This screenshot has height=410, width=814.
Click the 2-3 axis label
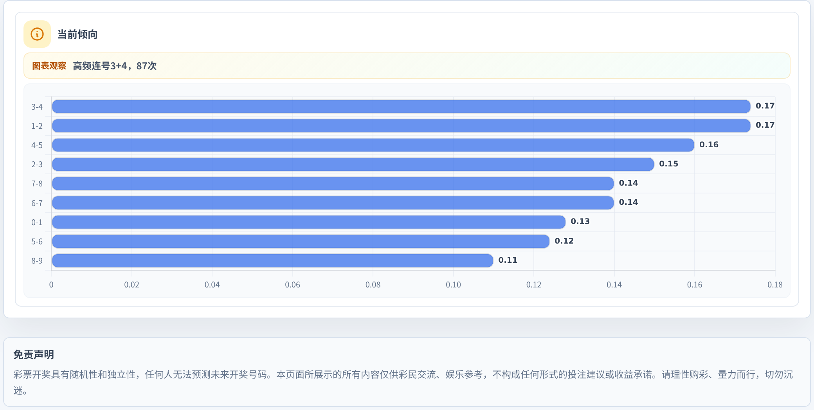pyautogui.click(x=37, y=164)
